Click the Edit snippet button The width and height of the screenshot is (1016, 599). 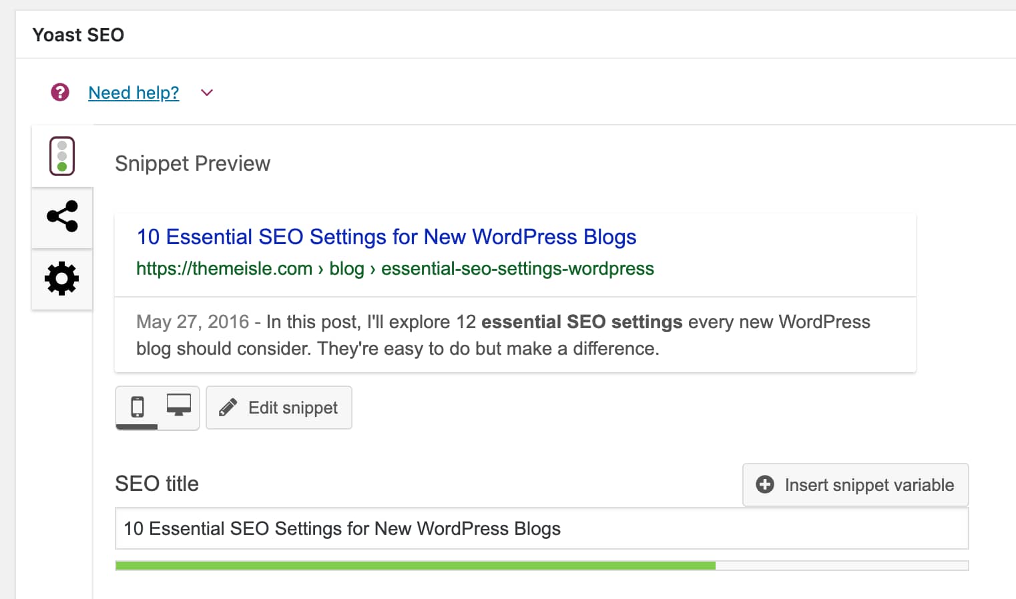tap(279, 408)
